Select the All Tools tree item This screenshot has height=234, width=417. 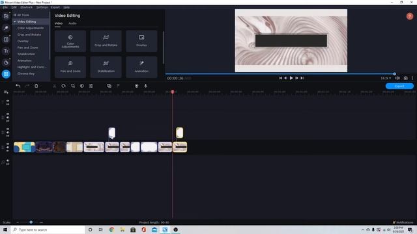[23, 15]
